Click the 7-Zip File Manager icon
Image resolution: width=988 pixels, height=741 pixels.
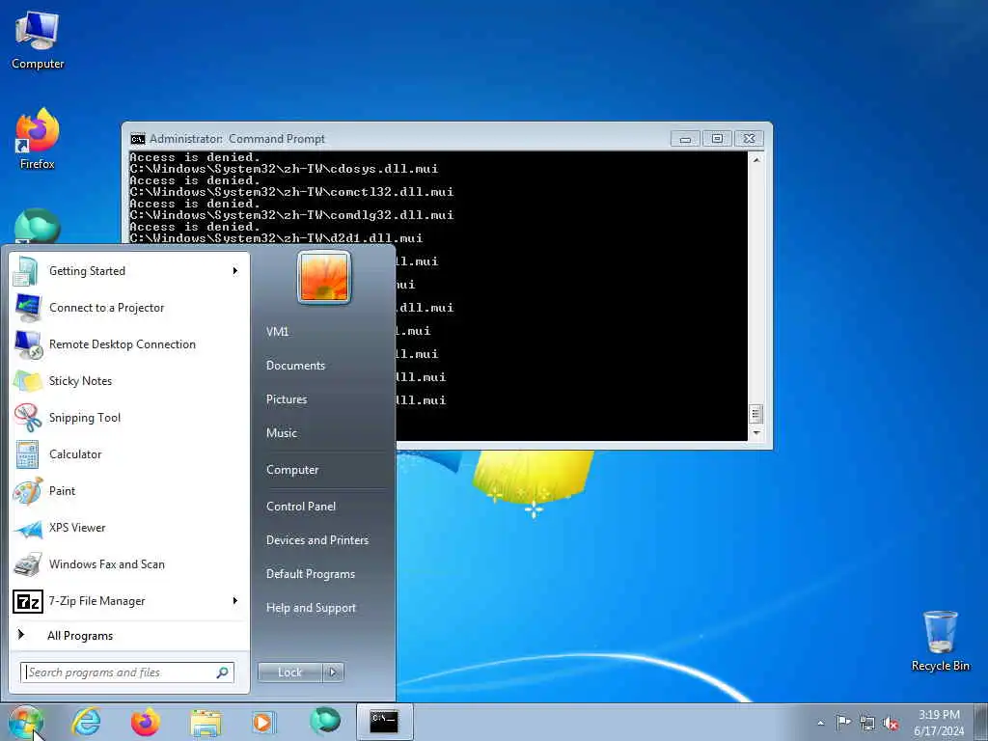point(27,601)
